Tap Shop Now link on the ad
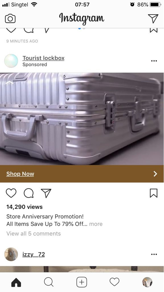The width and height of the screenshot is (164, 292). (20, 174)
